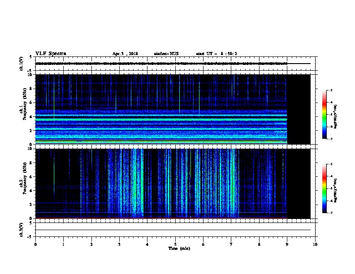Click the "6" tick on ch.1 frequency axis
Screen dimensions: 355x274
[x=31, y=103]
